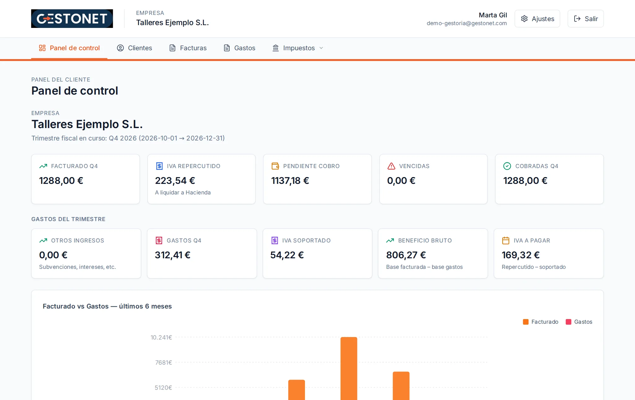Click the 'A liquidar a Hacienda' note
635x400 pixels.
coord(183,193)
